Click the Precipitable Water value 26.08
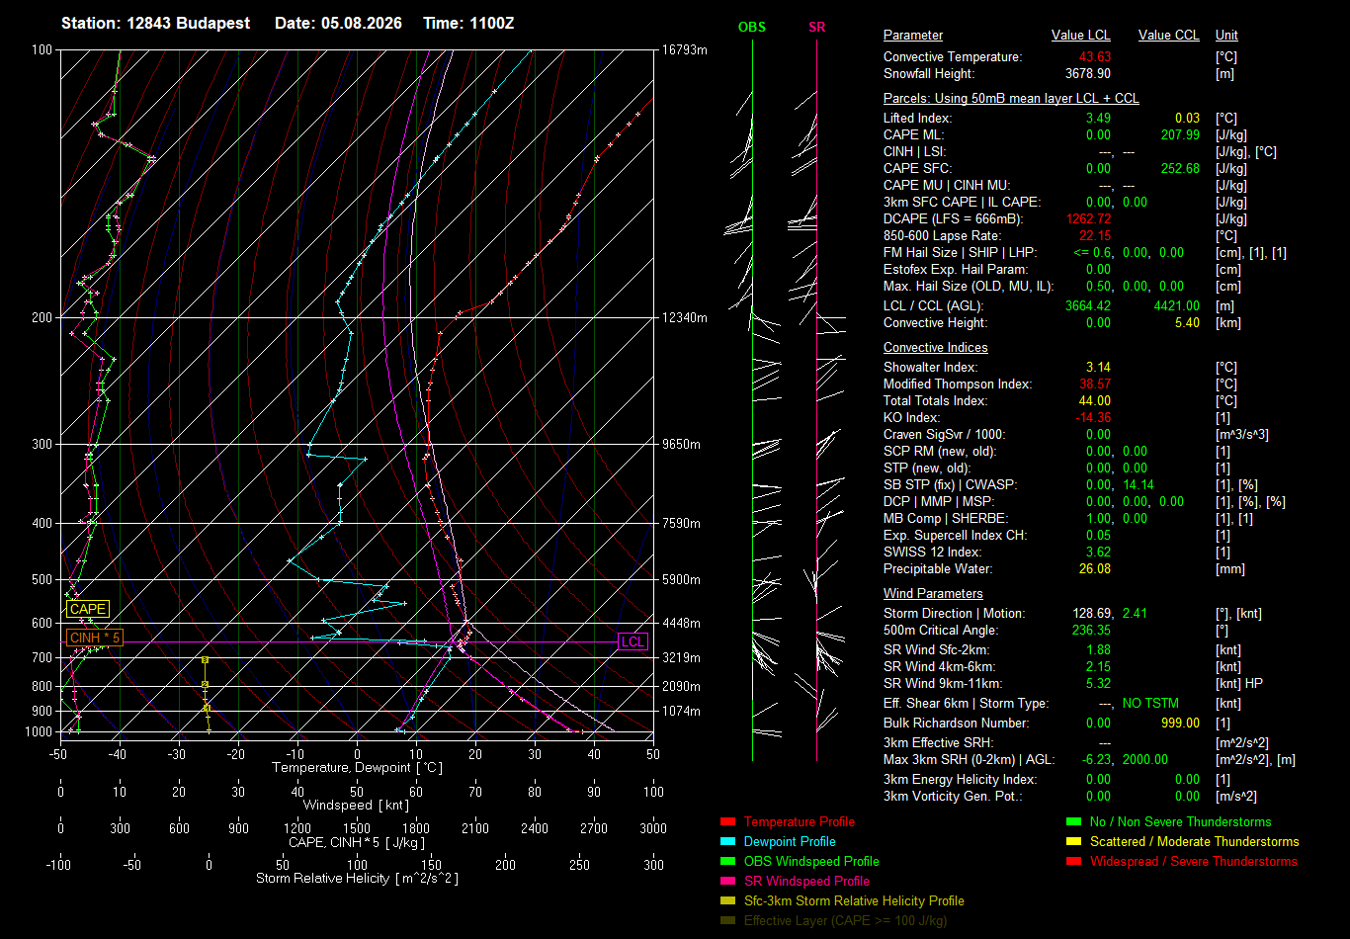The height and width of the screenshot is (939, 1350). [1095, 568]
